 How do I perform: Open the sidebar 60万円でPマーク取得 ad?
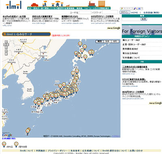coord(133,92)
